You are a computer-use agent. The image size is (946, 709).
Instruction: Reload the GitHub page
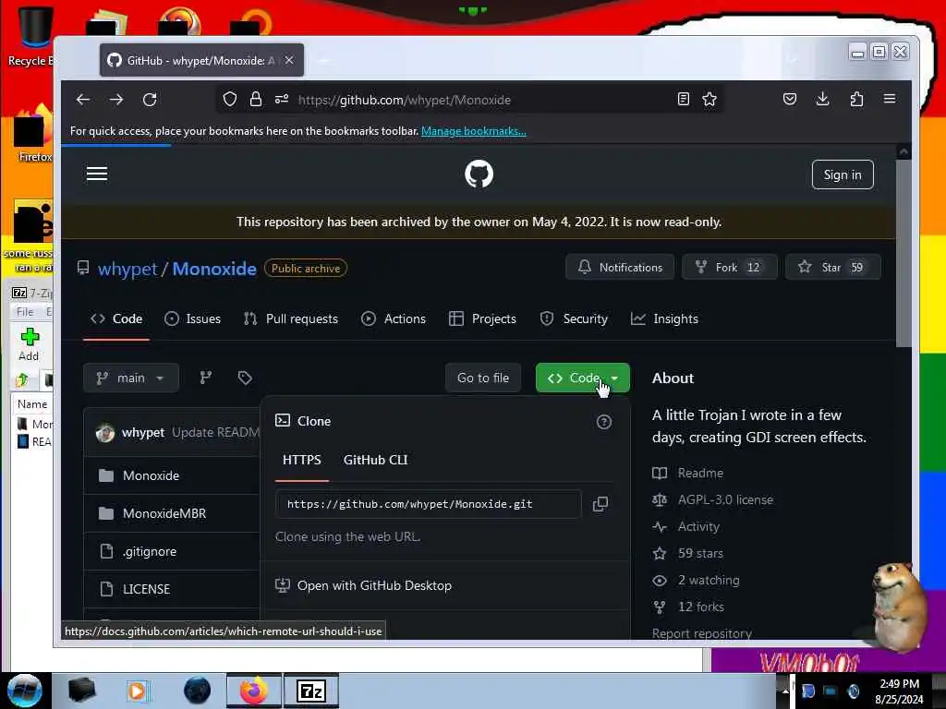(150, 100)
